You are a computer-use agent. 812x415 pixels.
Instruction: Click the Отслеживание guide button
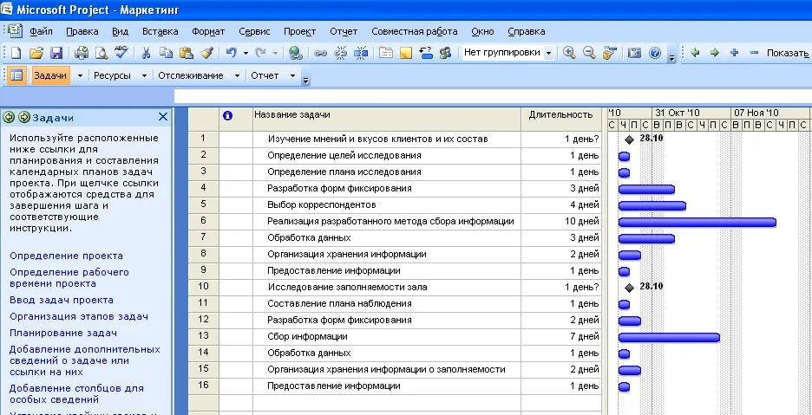(191, 75)
